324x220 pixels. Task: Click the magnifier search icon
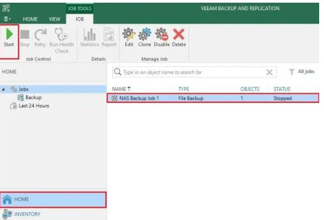click(117, 72)
